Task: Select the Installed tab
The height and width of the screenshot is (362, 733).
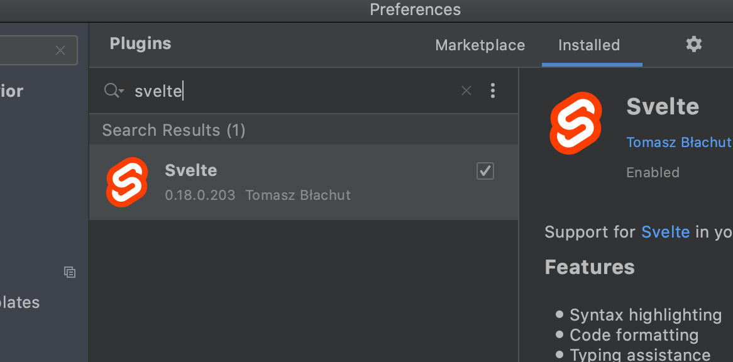Action: [589, 45]
